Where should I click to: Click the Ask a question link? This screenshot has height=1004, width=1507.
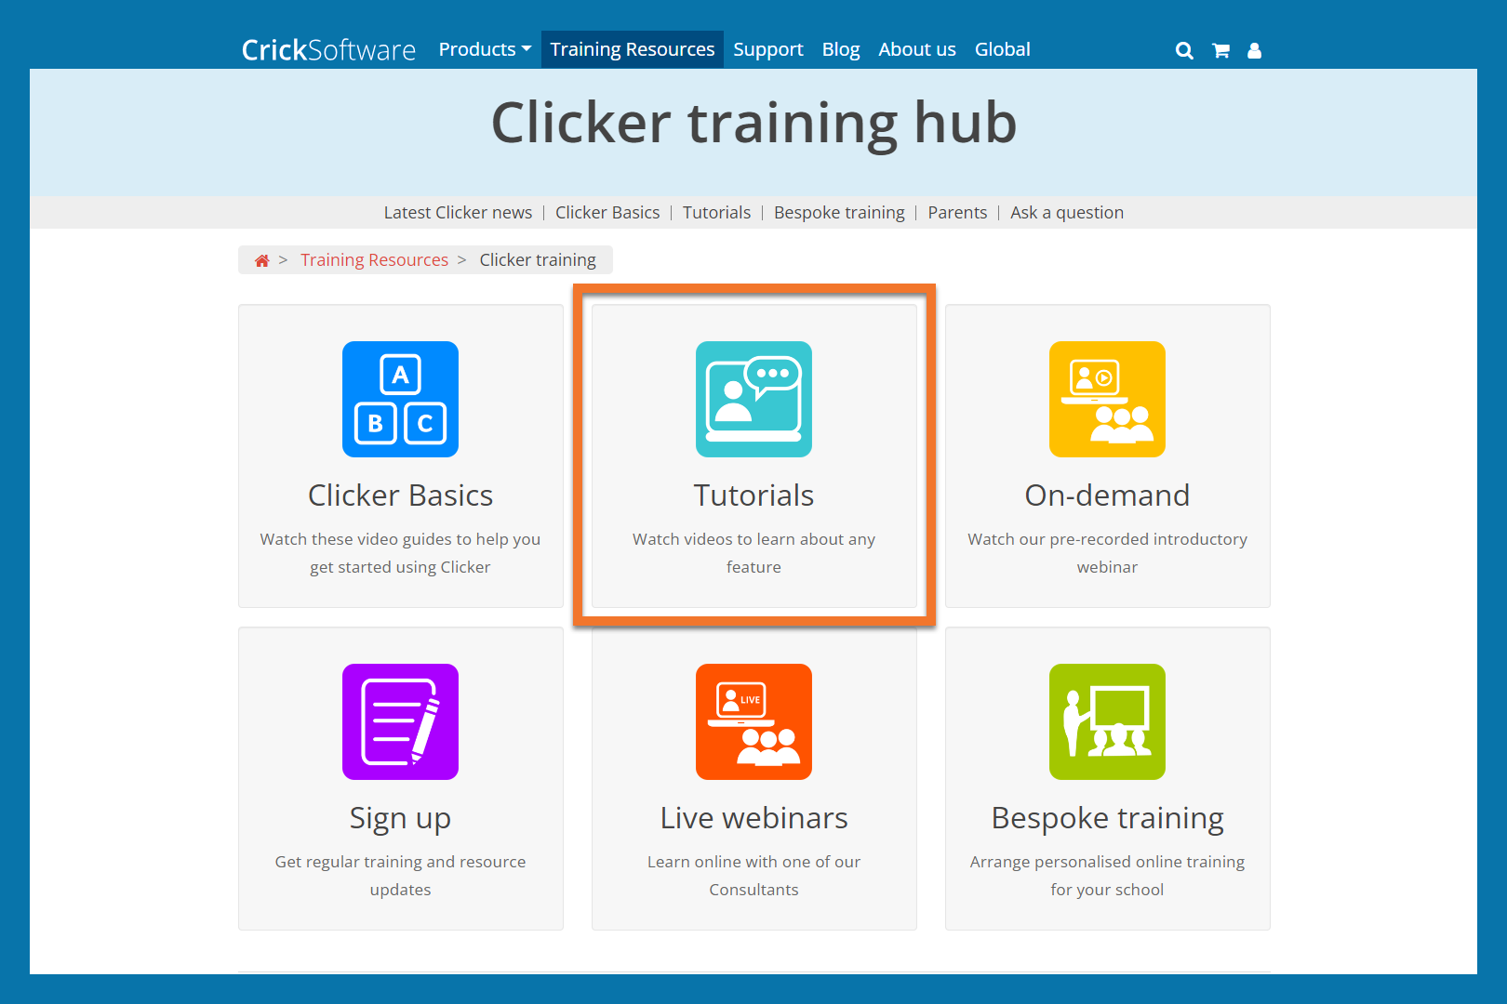click(x=1067, y=213)
